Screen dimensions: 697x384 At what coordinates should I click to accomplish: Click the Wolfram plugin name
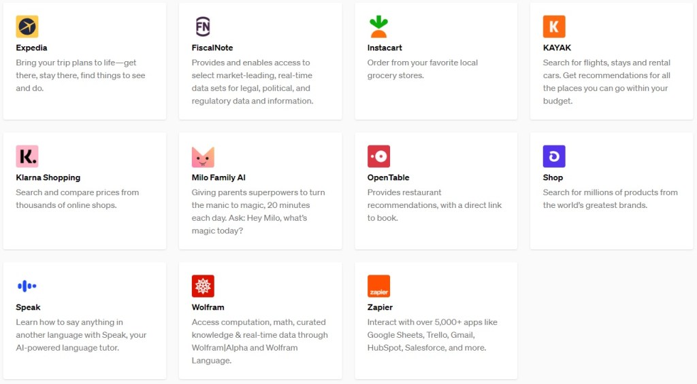pos(208,307)
